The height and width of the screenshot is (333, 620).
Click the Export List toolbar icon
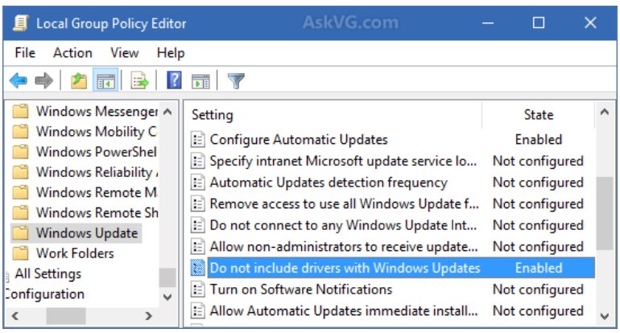point(139,80)
